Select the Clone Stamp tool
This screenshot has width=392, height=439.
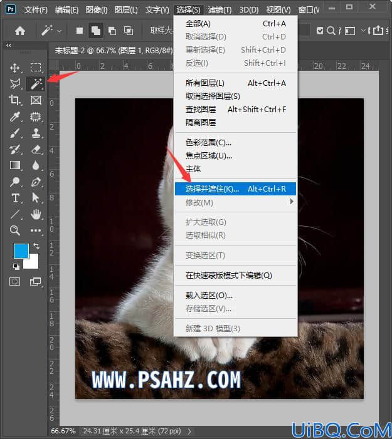(x=36, y=133)
